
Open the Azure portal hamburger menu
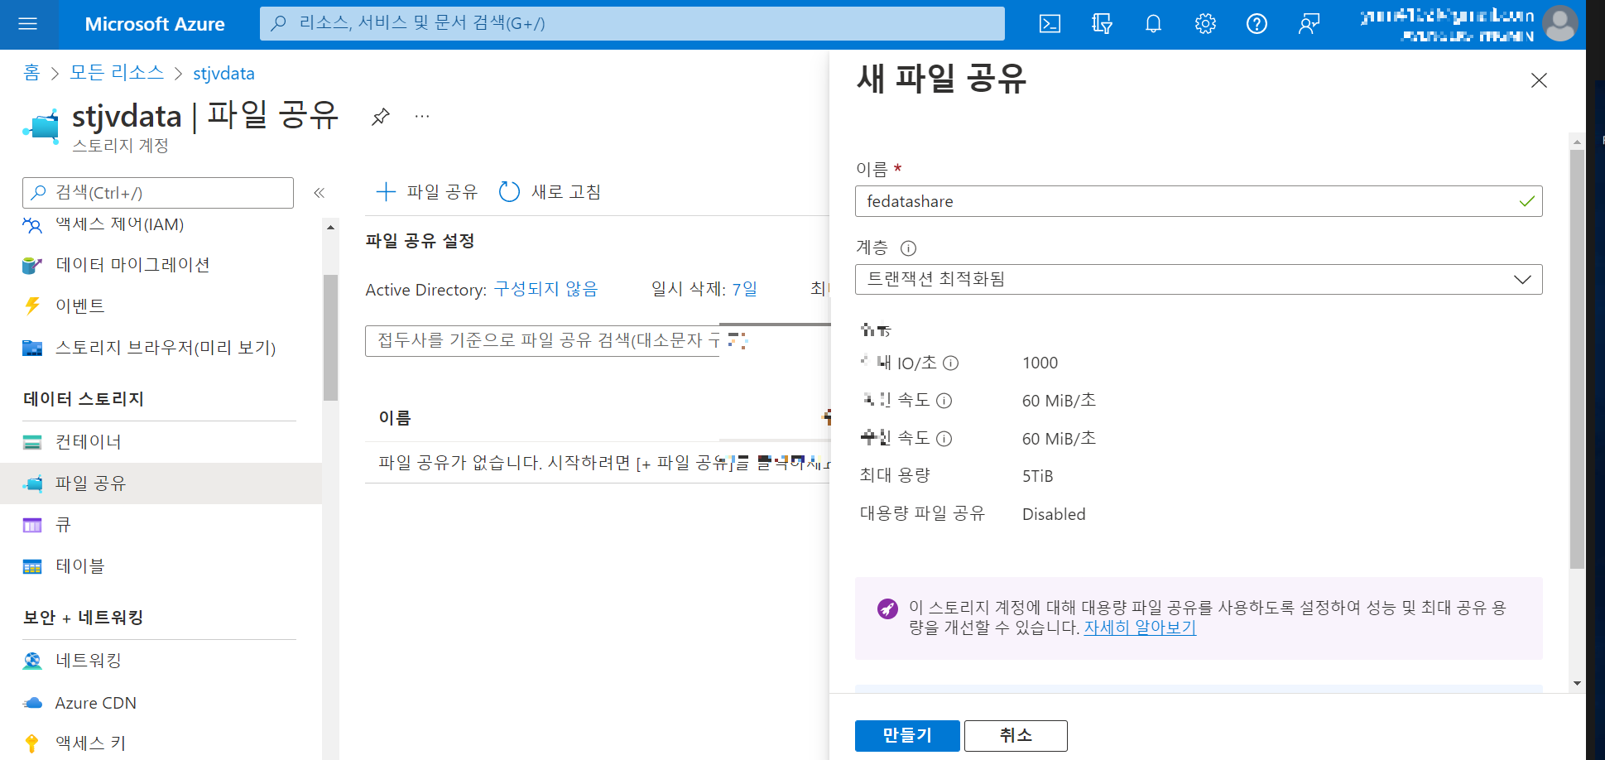click(28, 24)
